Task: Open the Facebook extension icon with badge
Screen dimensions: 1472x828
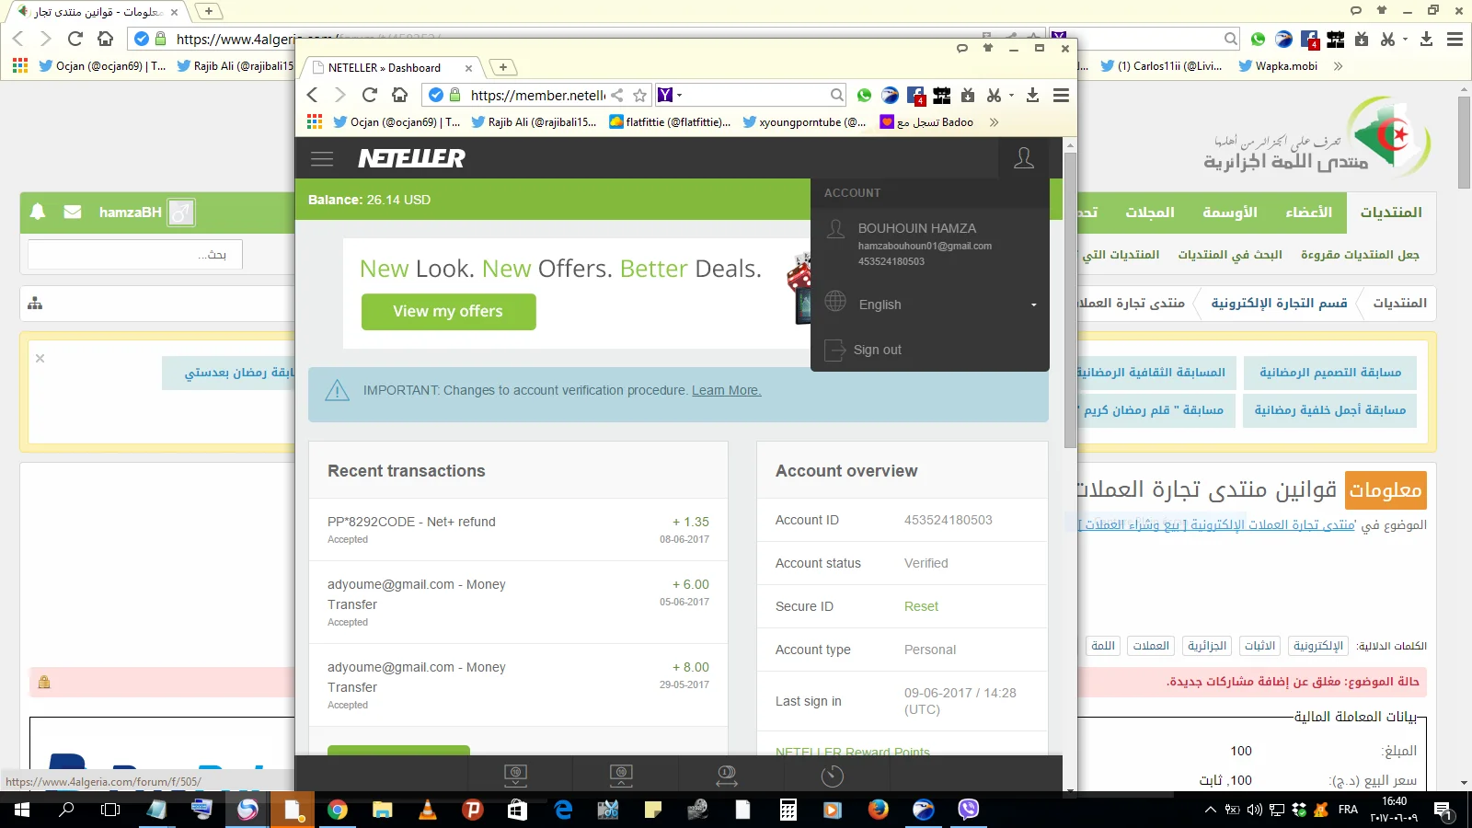Action: point(915,95)
